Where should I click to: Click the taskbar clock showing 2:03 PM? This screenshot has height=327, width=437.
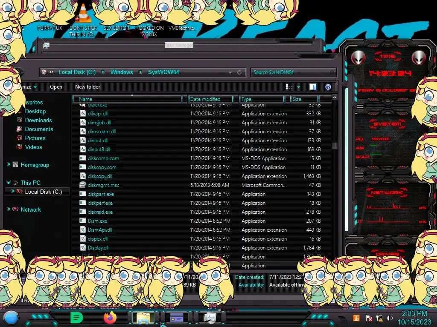414,318
